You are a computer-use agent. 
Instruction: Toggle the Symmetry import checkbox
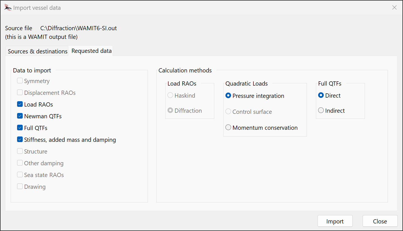(x=20, y=80)
